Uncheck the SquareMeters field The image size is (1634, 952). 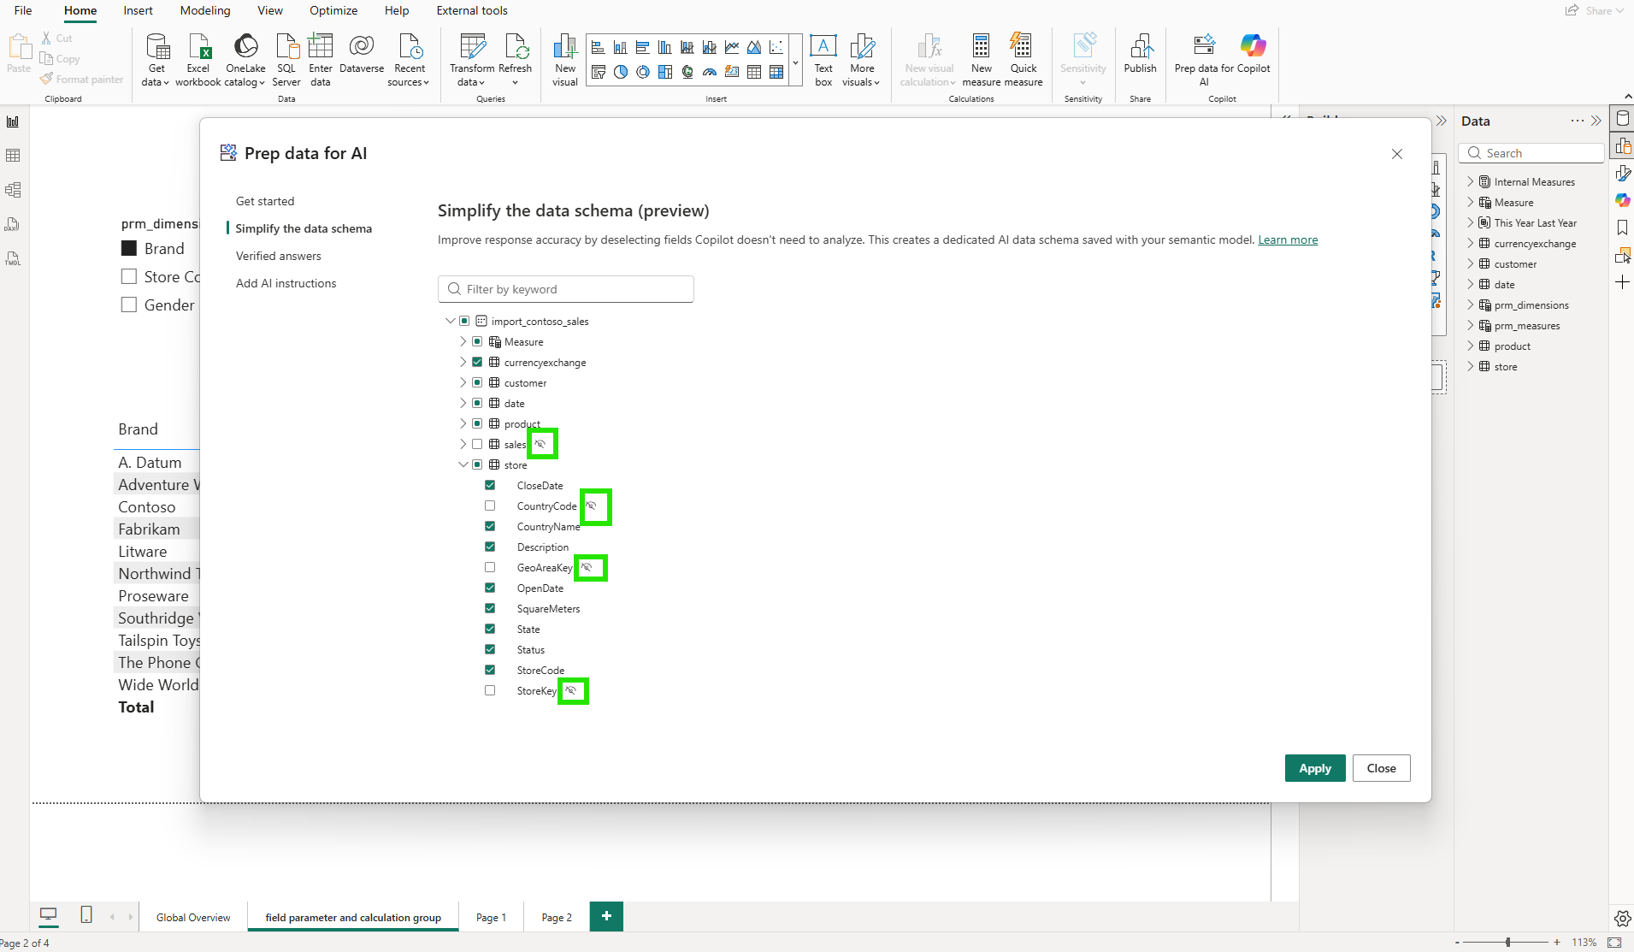pos(490,608)
